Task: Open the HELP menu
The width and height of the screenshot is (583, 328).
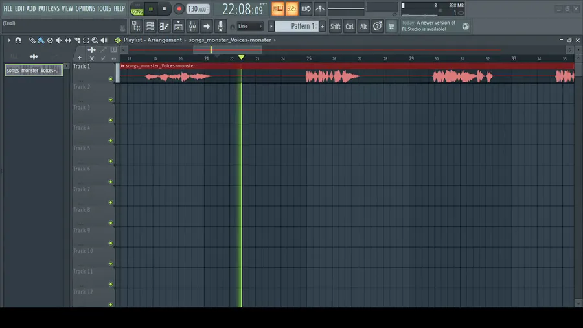Action: (119, 8)
